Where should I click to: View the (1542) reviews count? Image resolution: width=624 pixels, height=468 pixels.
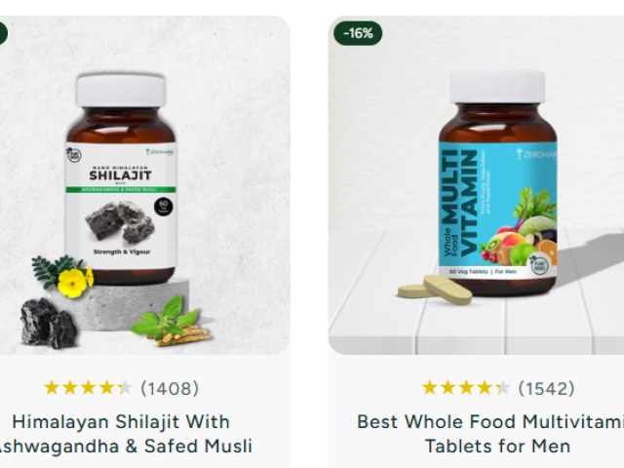pos(546,388)
